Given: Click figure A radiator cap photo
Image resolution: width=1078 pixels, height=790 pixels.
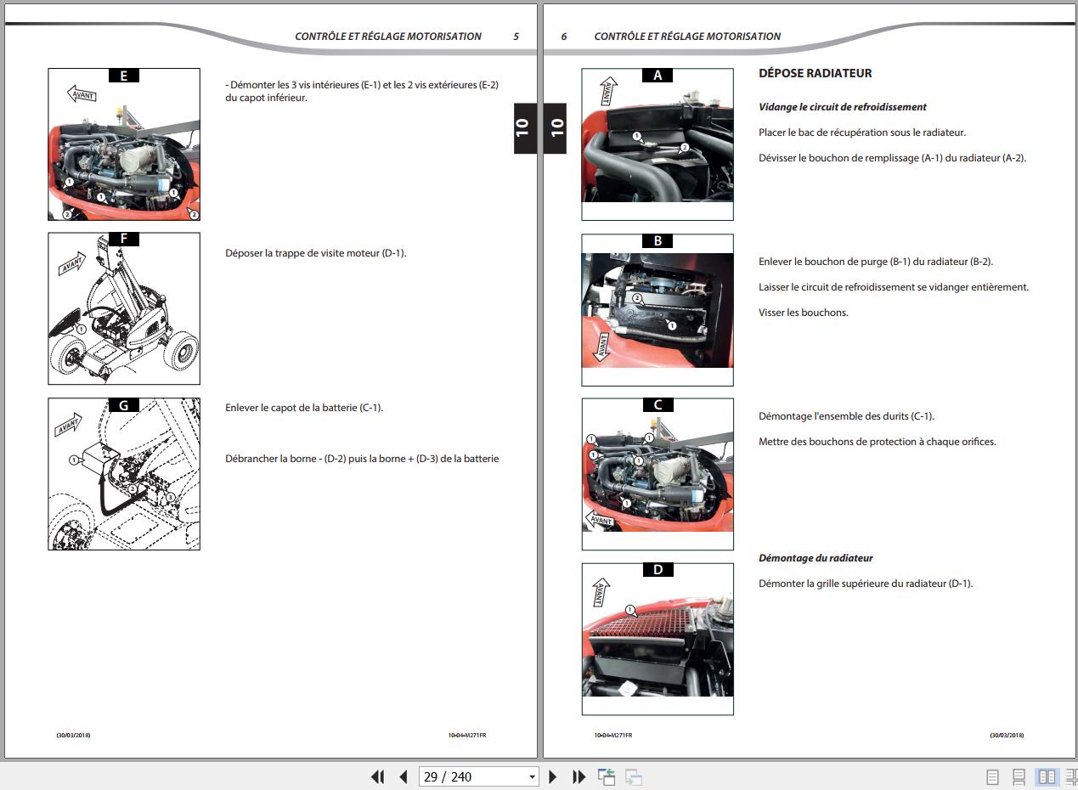Looking at the screenshot, I should tap(657, 144).
